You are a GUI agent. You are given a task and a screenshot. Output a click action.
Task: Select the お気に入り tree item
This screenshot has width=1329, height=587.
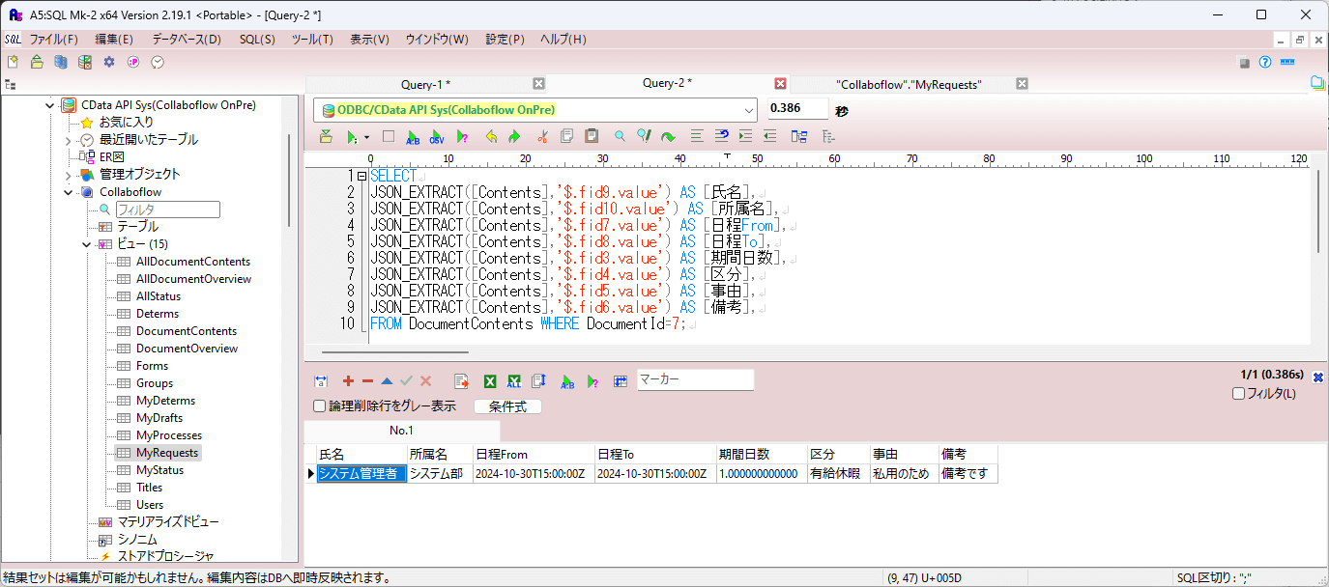coord(127,123)
